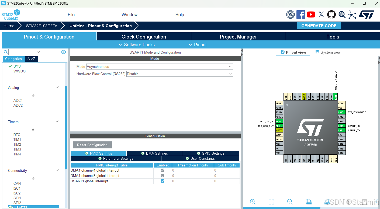This screenshot has height=209, width=380.
Task: Open the Help menu
Action: point(180,15)
